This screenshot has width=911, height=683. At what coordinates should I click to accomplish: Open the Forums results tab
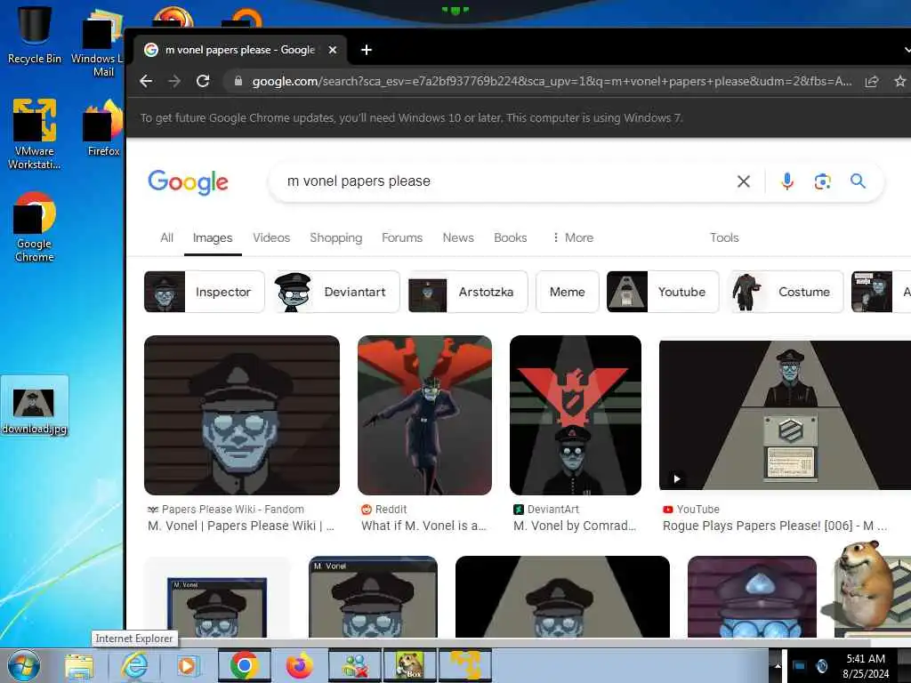point(402,237)
